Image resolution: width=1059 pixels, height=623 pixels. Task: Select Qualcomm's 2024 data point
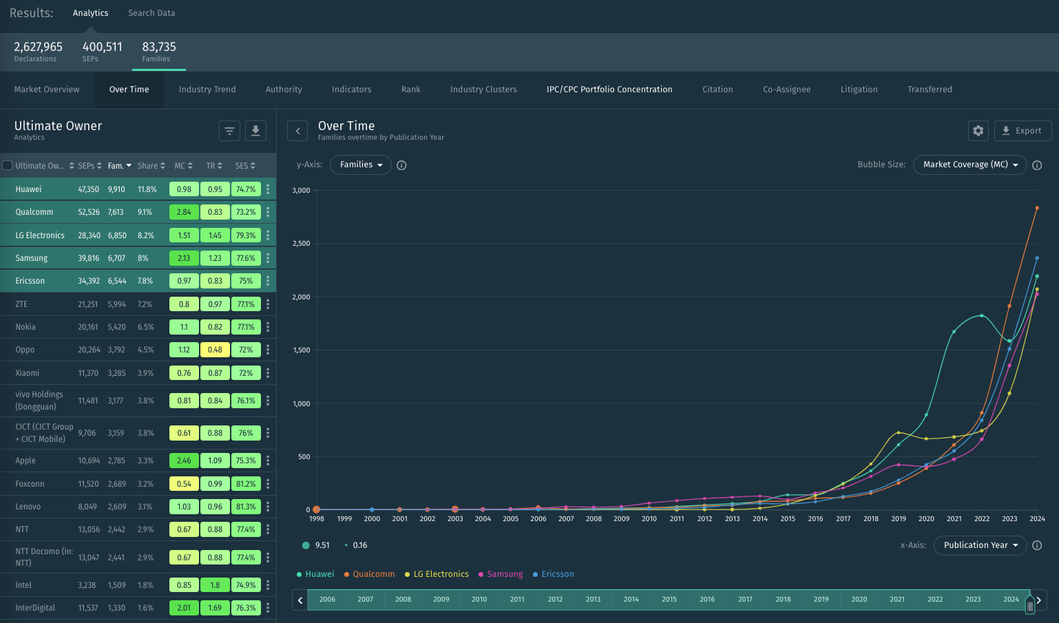(1037, 208)
